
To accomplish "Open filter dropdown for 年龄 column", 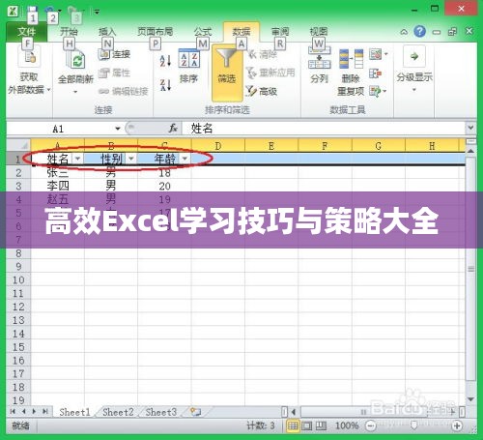I will pyautogui.click(x=185, y=159).
